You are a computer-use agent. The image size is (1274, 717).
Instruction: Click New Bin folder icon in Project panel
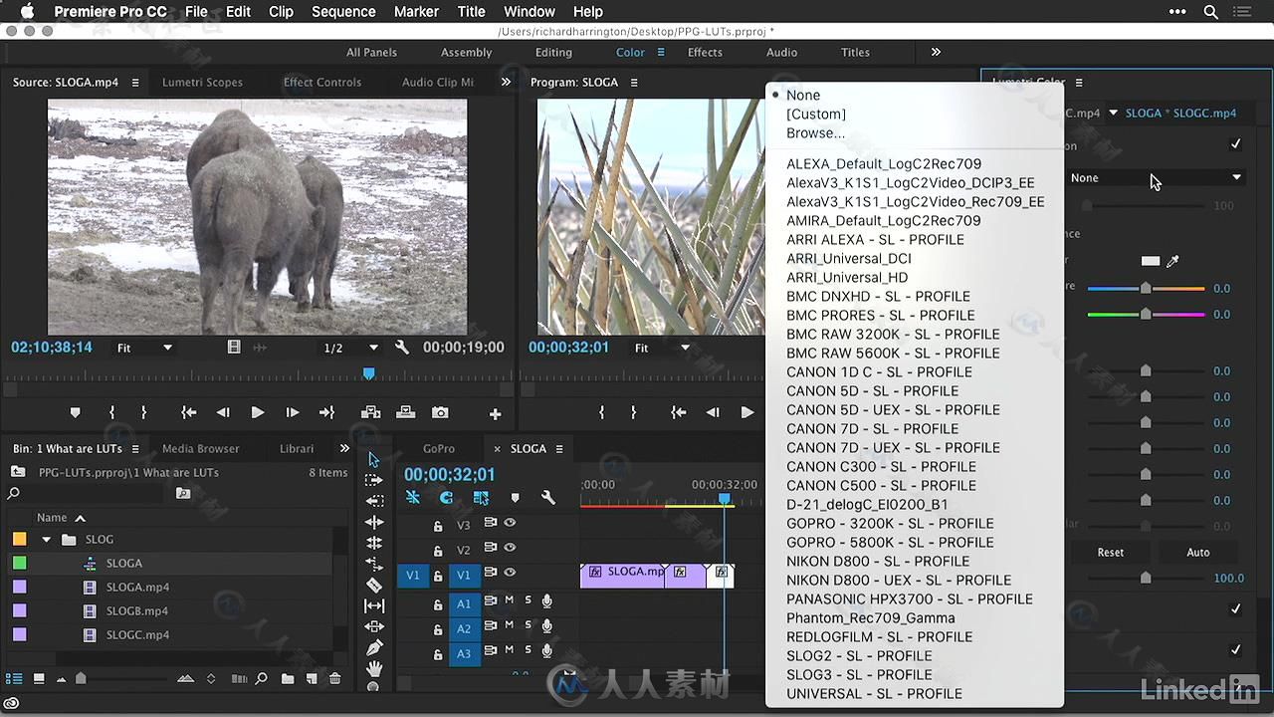click(x=287, y=679)
